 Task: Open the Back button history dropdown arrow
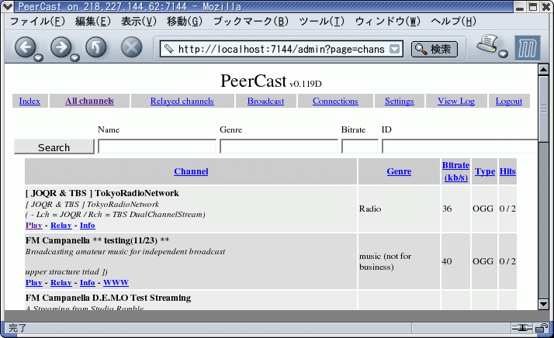[39, 58]
